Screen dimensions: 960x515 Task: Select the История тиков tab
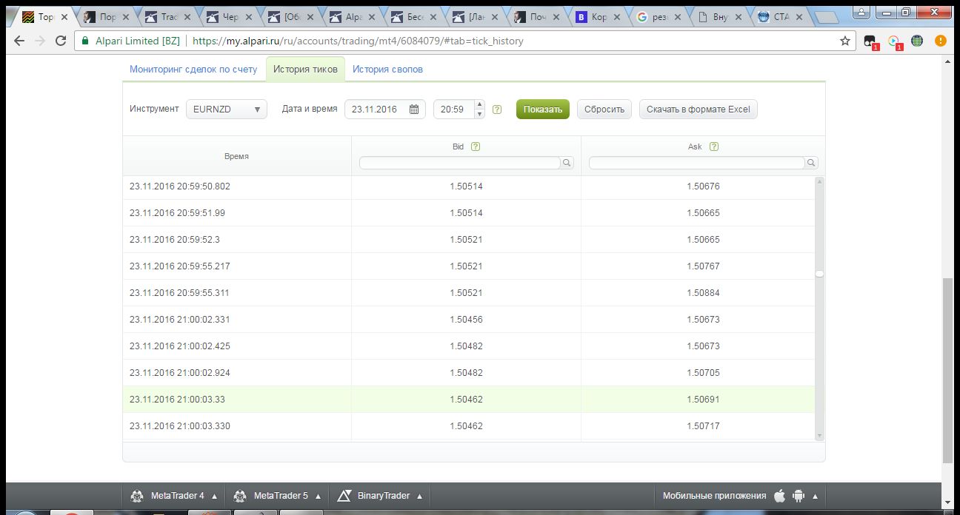(x=305, y=69)
